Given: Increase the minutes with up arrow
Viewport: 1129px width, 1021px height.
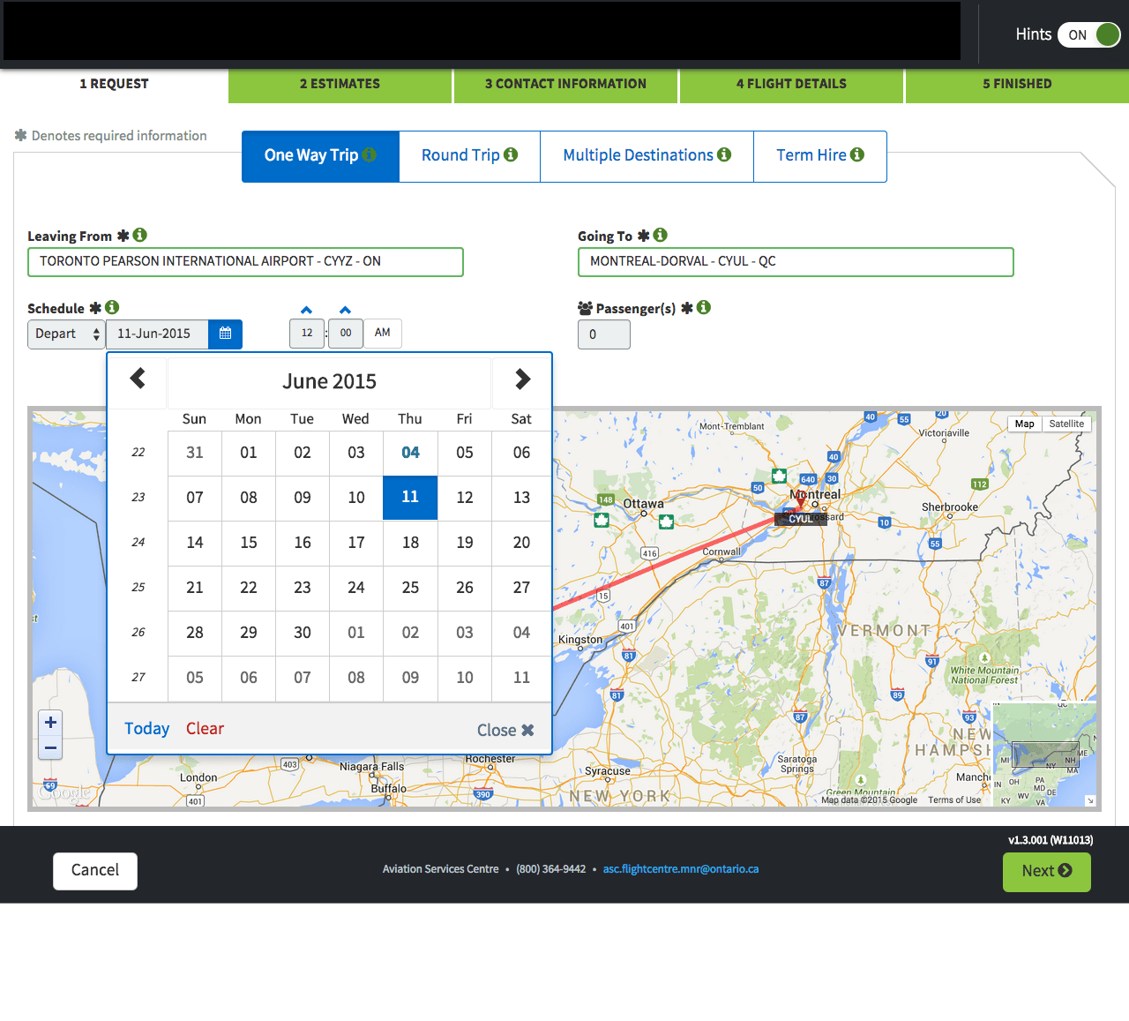Looking at the screenshot, I should pos(345,311).
